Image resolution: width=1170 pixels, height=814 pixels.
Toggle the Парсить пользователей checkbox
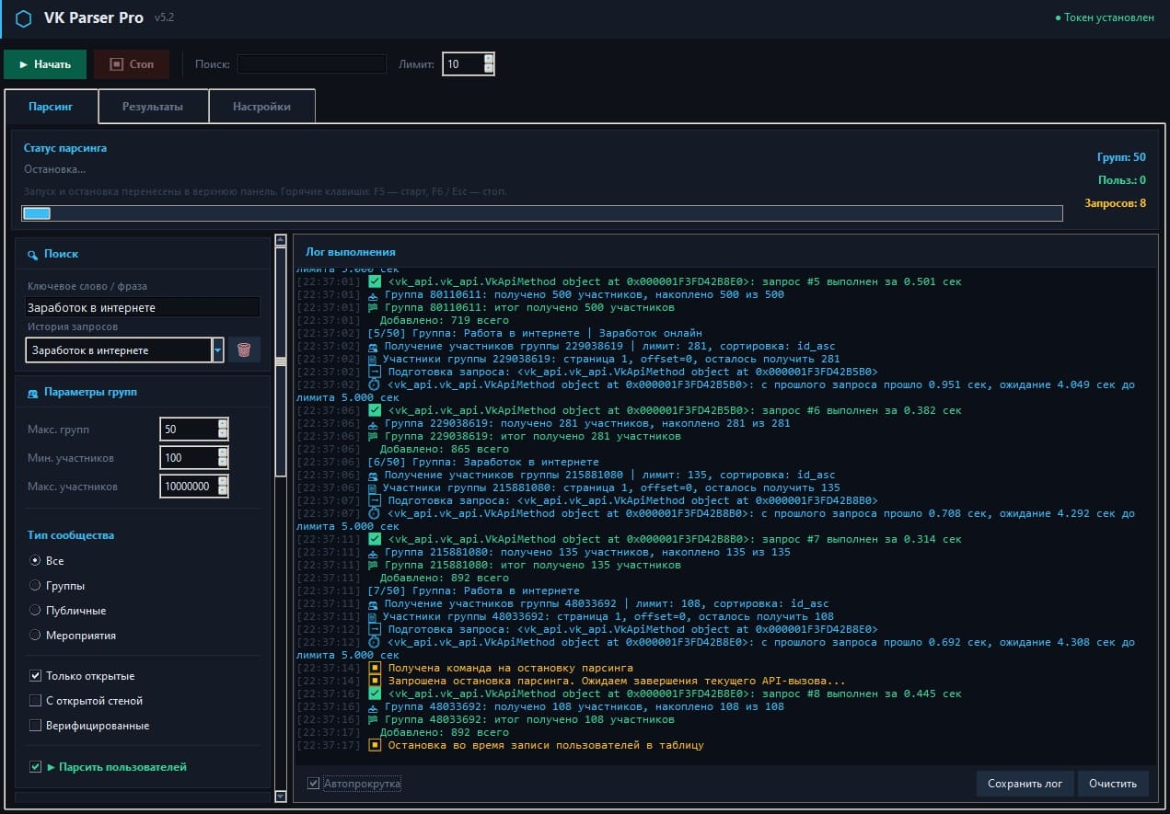pos(35,766)
